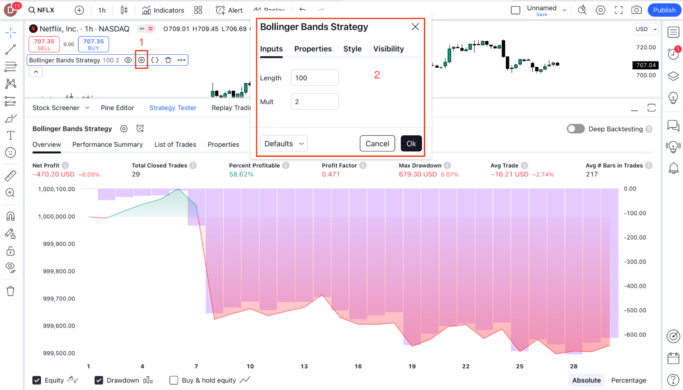This screenshot has width=683, height=390.
Task: Click the Length input field
Action: point(314,78)
